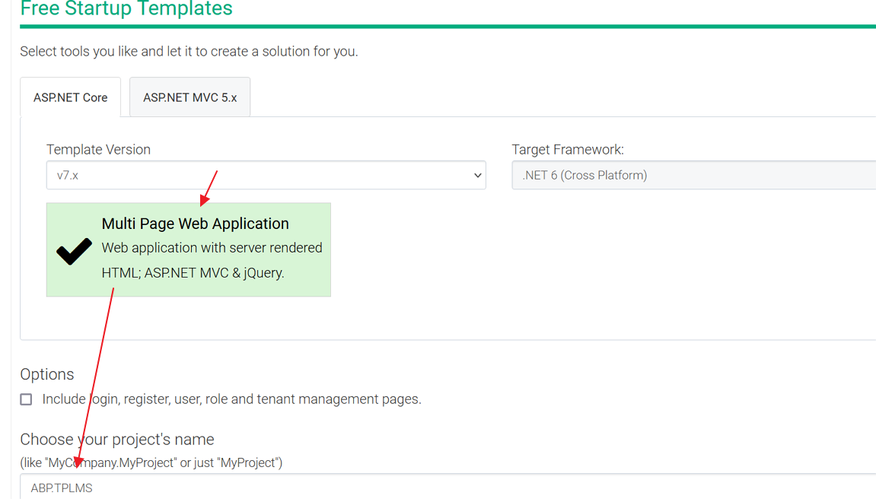Click the Web application with server rendered description

212,260
